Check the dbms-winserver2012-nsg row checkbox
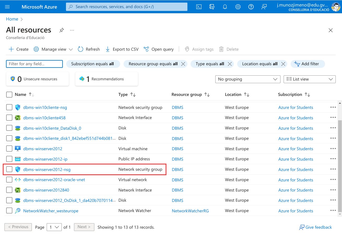342x237 pixels. pos(9,169)
